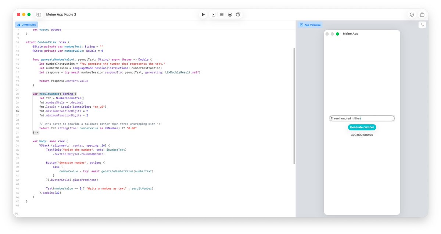Click the editor vertical scrollbar
The width and height of the screenshot is (441, 234).
pos(294,106)
